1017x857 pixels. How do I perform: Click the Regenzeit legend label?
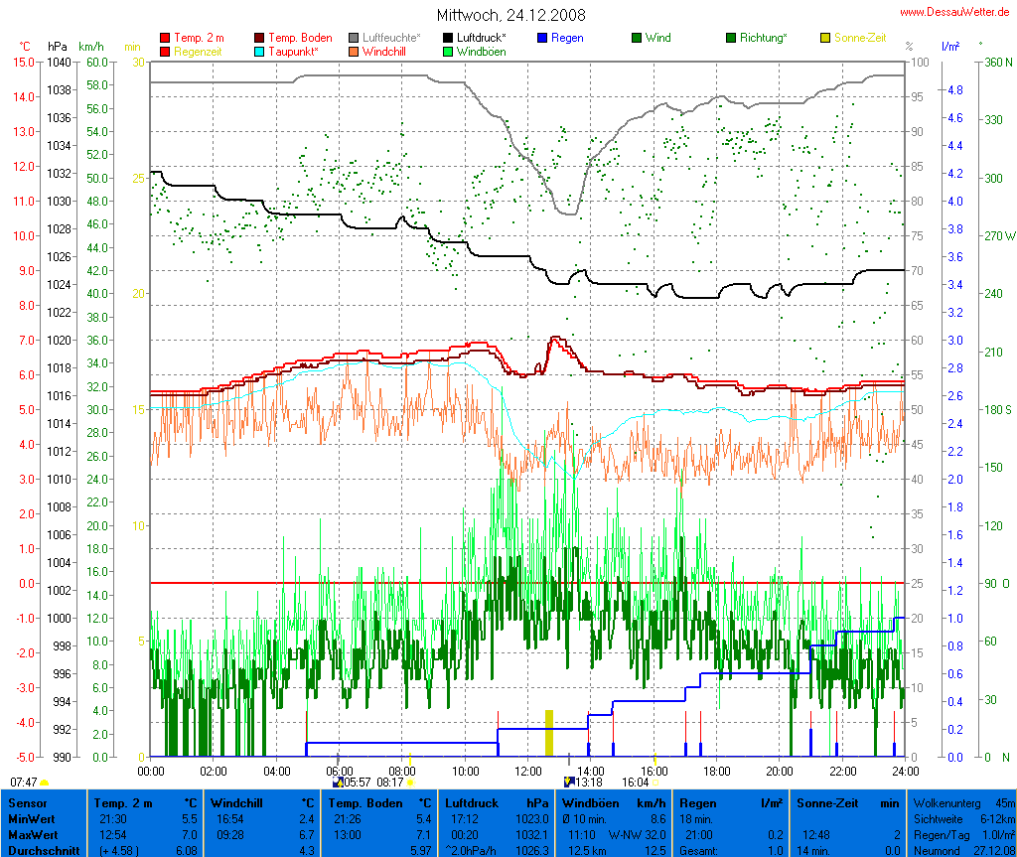pyautogui.click(x=199, y=51)
